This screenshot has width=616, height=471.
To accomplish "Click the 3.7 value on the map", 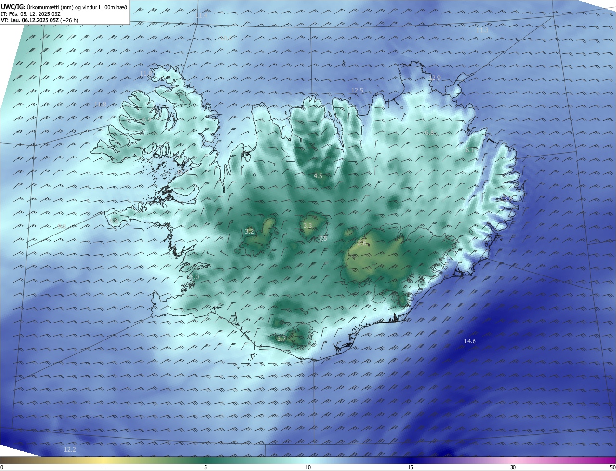I will click(282, 339).
